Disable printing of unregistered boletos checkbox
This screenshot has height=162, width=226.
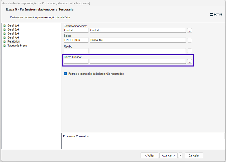pos(65,74)
